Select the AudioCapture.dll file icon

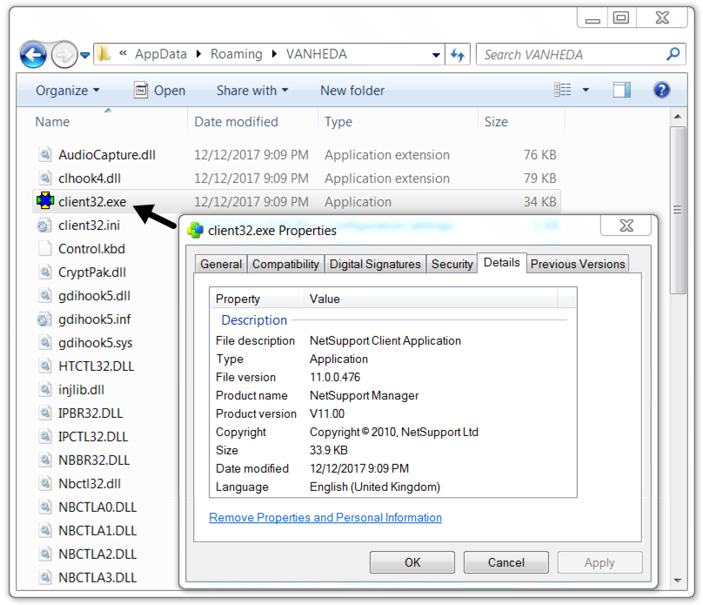pyautogui.click(x=44, y=154)
